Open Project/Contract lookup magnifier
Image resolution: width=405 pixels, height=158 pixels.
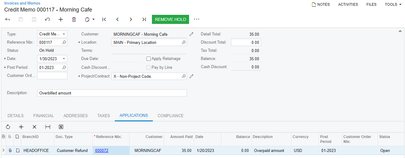click(184, 76)
